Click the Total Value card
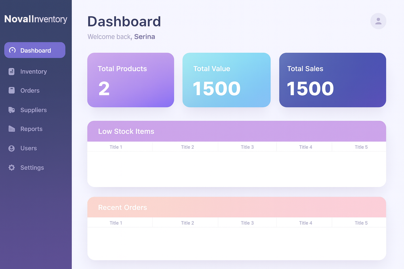This screenshot has height=269, width=404. pyautogui.click(x=226, y=80)
